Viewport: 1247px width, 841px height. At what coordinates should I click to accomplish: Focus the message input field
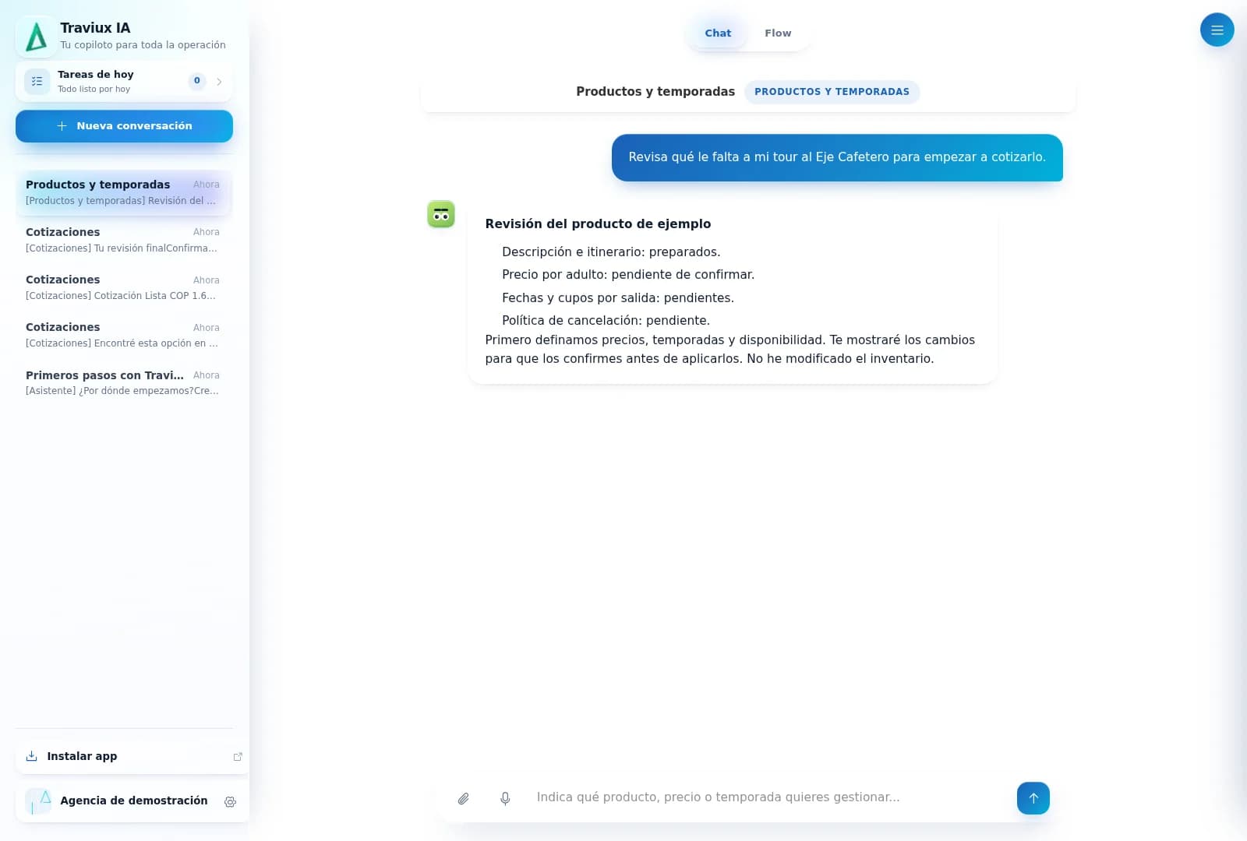(x=768, y=797)
